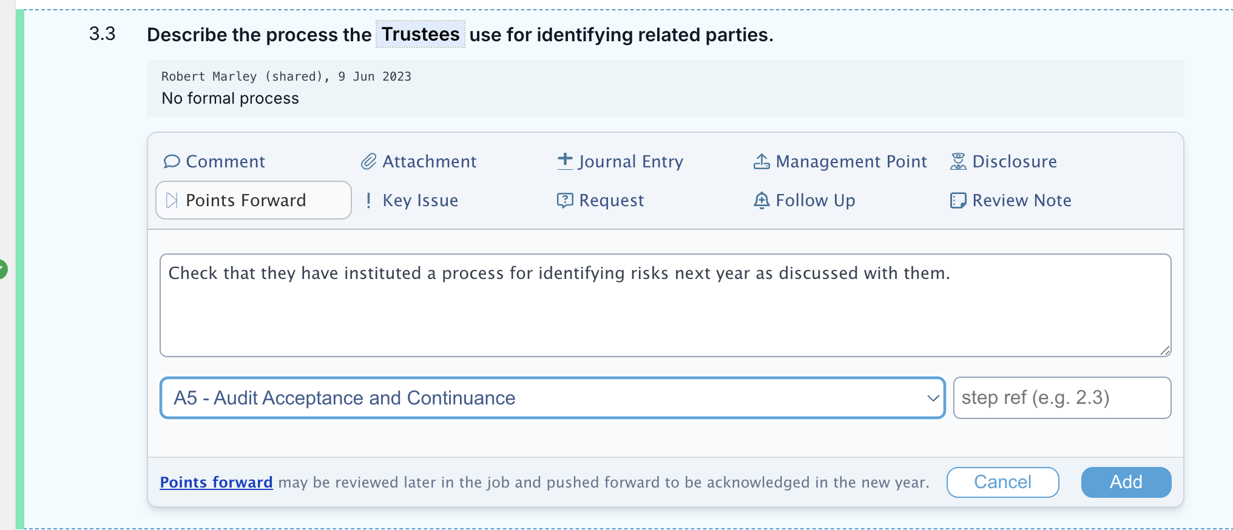
Task: Click the Management Point upload icon
Action: tap(762, 161)
